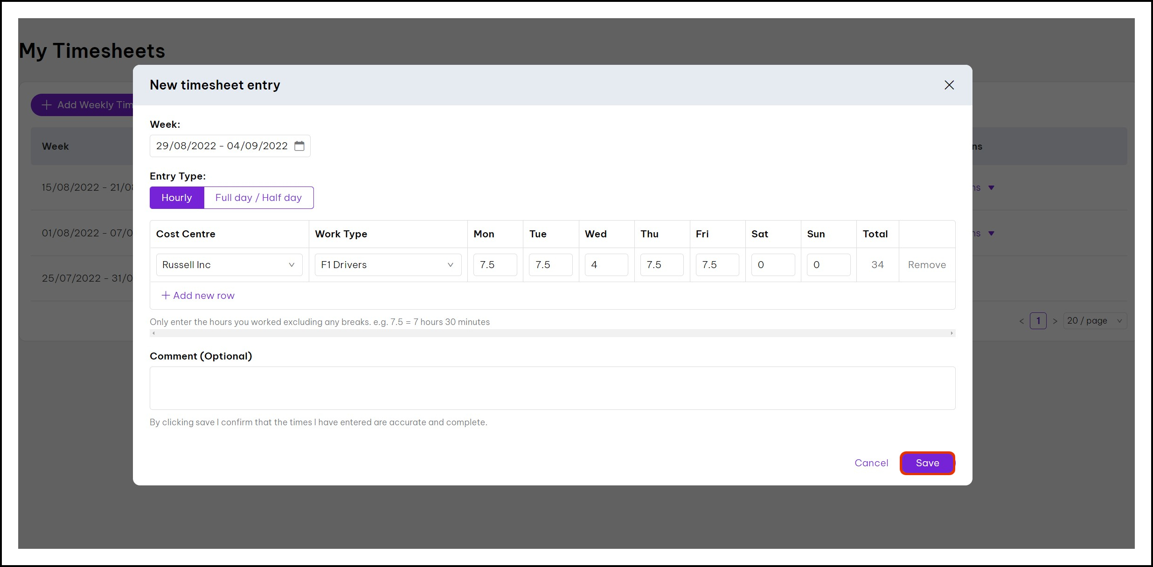Viewport: 1153px width, 567px height.
Task: Cancel the new timesheet entry
Action: 871,463
